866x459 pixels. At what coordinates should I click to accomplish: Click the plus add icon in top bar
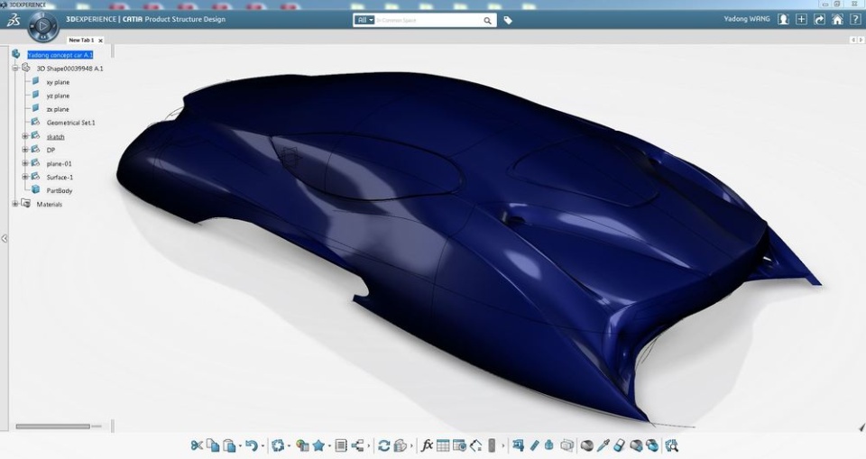point(801,19)
